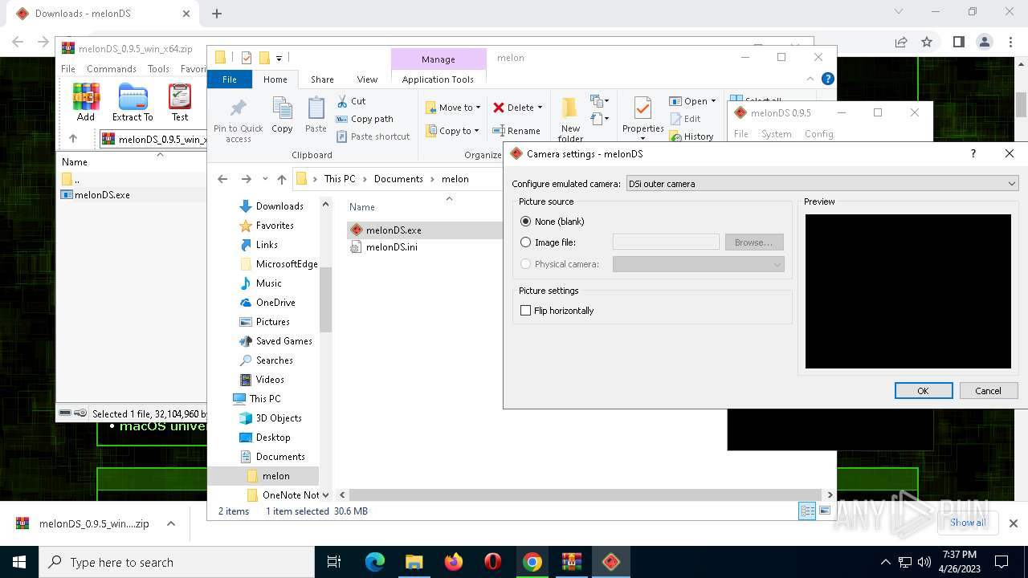Screen dimensions: 1028x578
Task: Open the Config menu in melonDS
Action: (x=818, y=134)
